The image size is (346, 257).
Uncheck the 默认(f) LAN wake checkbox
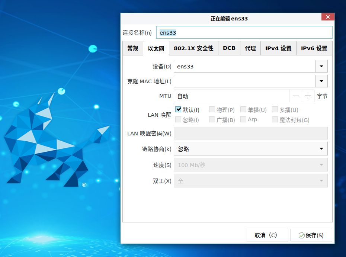click(178, 110)
